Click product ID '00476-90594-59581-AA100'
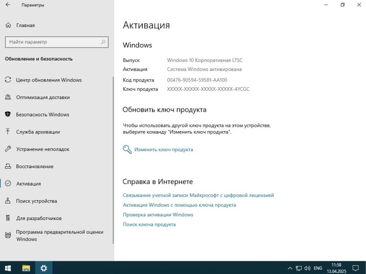 pos(197,80)
